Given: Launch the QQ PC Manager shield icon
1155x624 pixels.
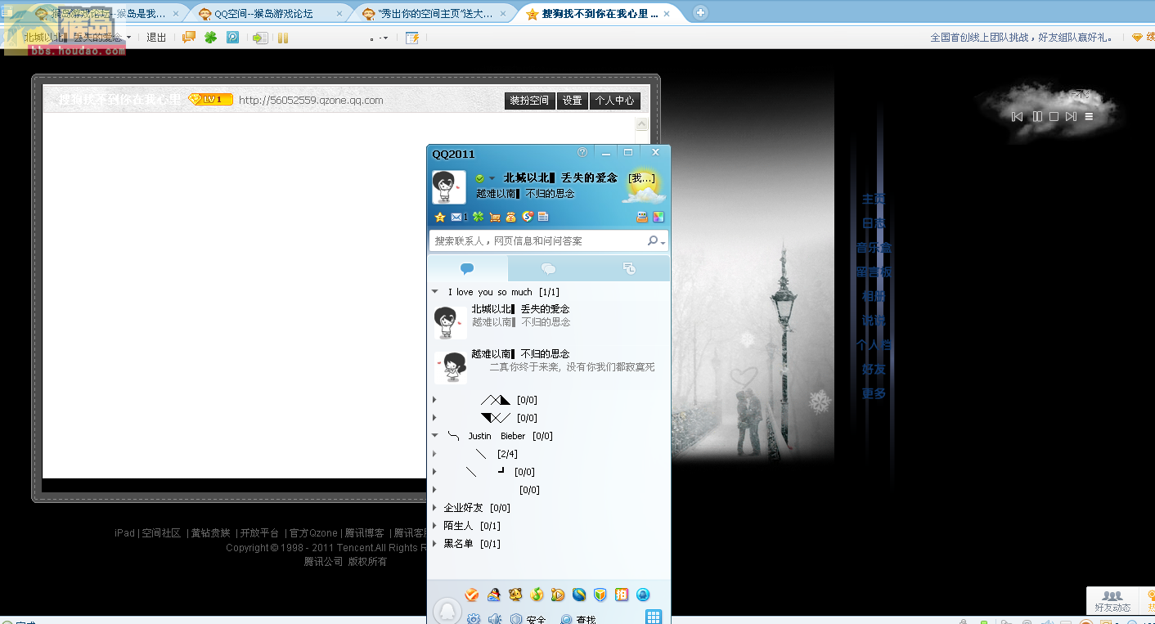Looking at the screenshot, I should (x=600, y=595).
